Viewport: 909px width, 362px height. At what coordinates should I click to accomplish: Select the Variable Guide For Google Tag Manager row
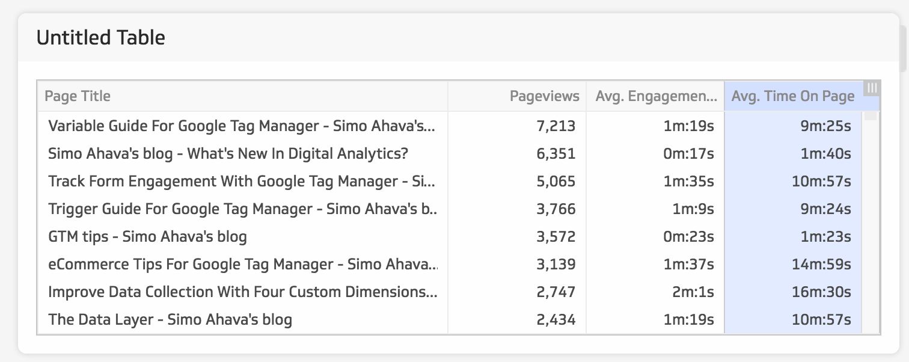450,126
